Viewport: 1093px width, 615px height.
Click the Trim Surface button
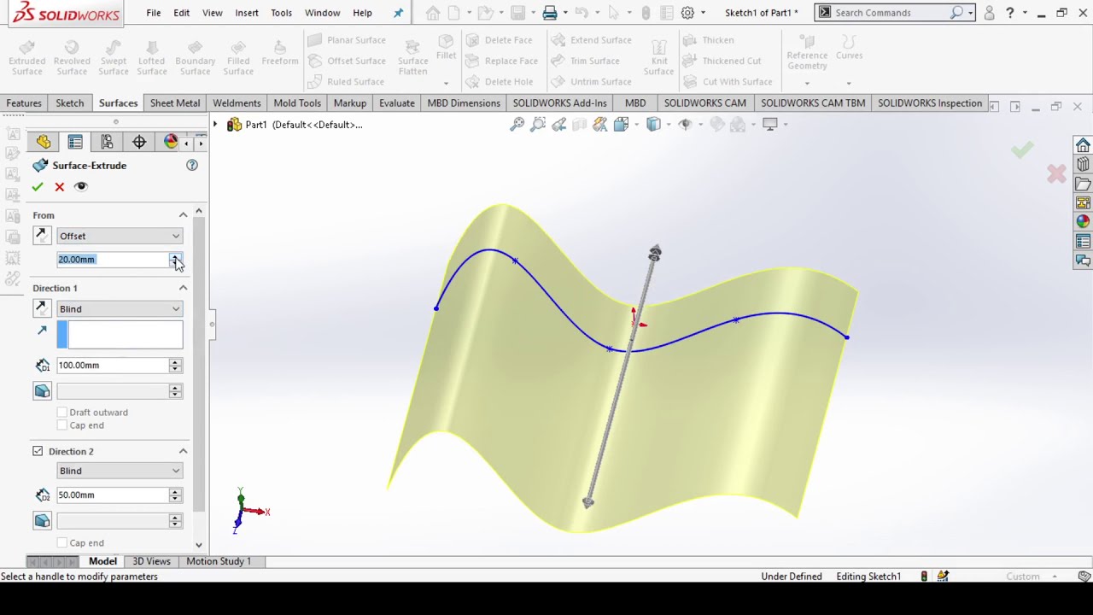586,61
